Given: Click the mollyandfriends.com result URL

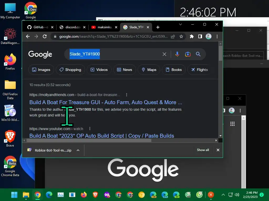Looking at the screenshot, I should point(75,95).
